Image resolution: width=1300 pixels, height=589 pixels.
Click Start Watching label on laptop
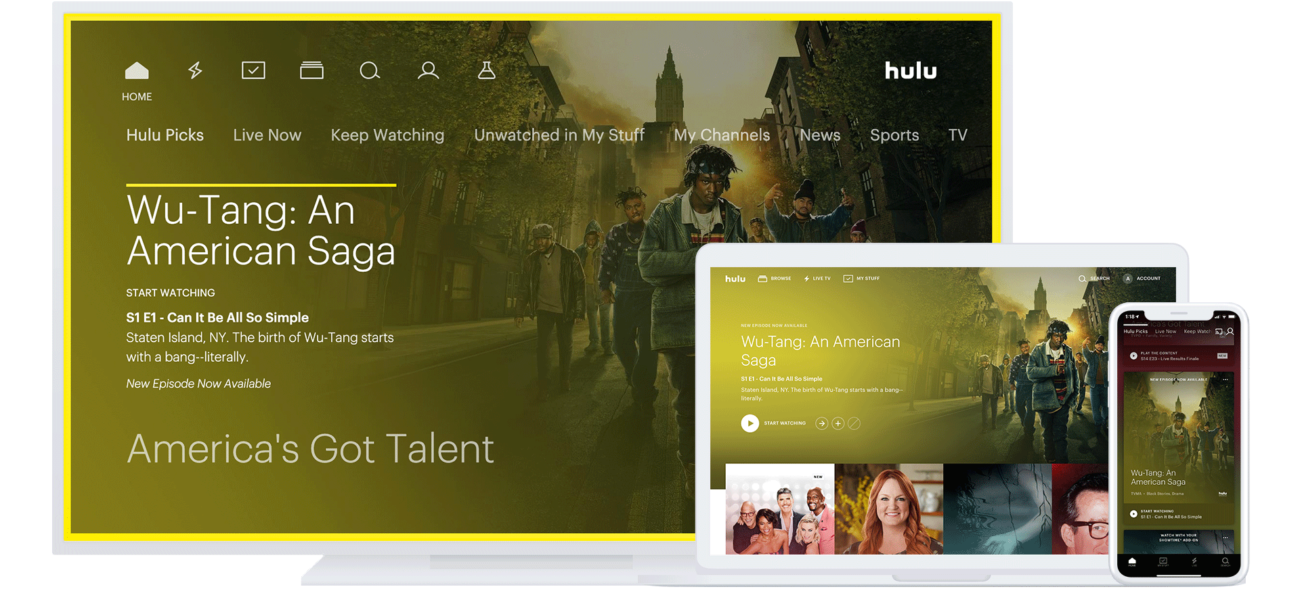pyautogui.click(x=785, y=423)
